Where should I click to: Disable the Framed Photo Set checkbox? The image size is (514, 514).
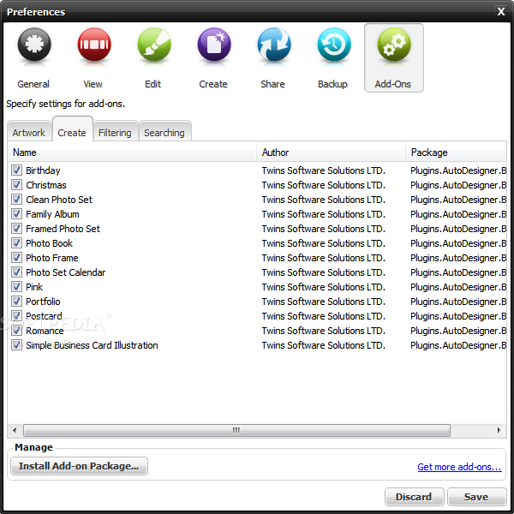tap(16, 229)
